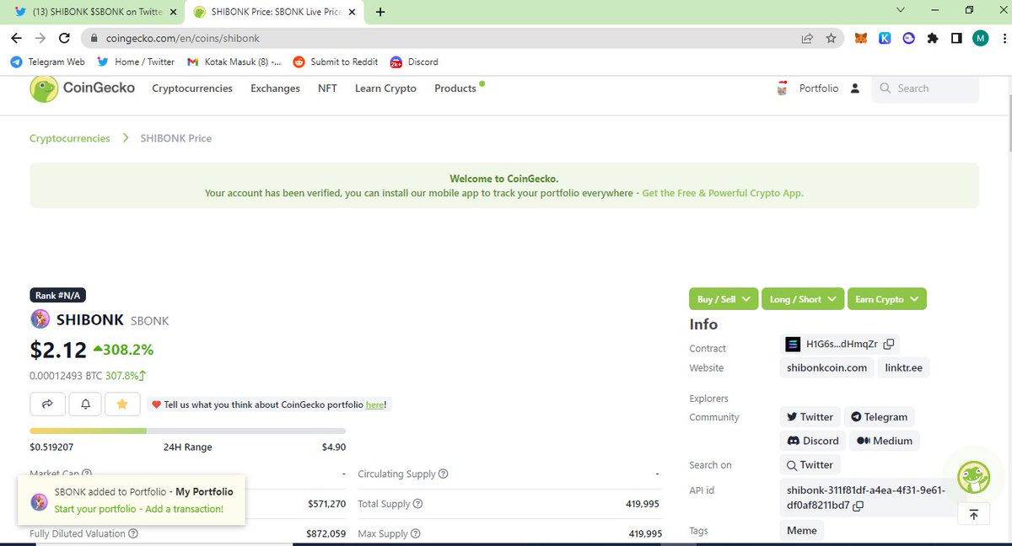The height and width of the screenshot is (546, 1012).
Task: Click the CoinGecko logo
Action: point(82,88)
